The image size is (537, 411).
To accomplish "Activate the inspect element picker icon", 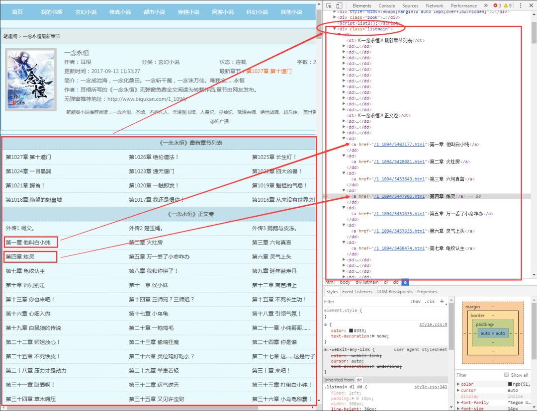I will point(329,5).
